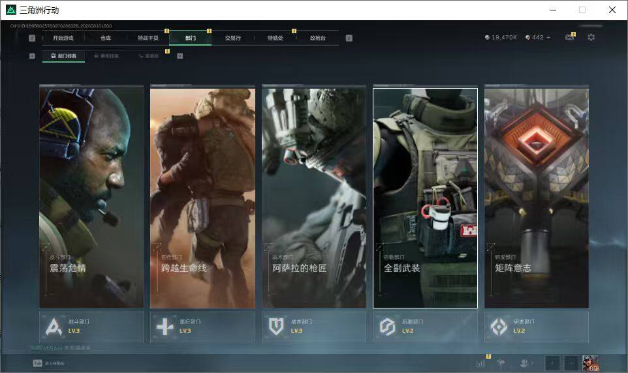Click the next-tab key icon right of 改枪台
This screenshot has width=628, height=373.
tap(349, 38)
